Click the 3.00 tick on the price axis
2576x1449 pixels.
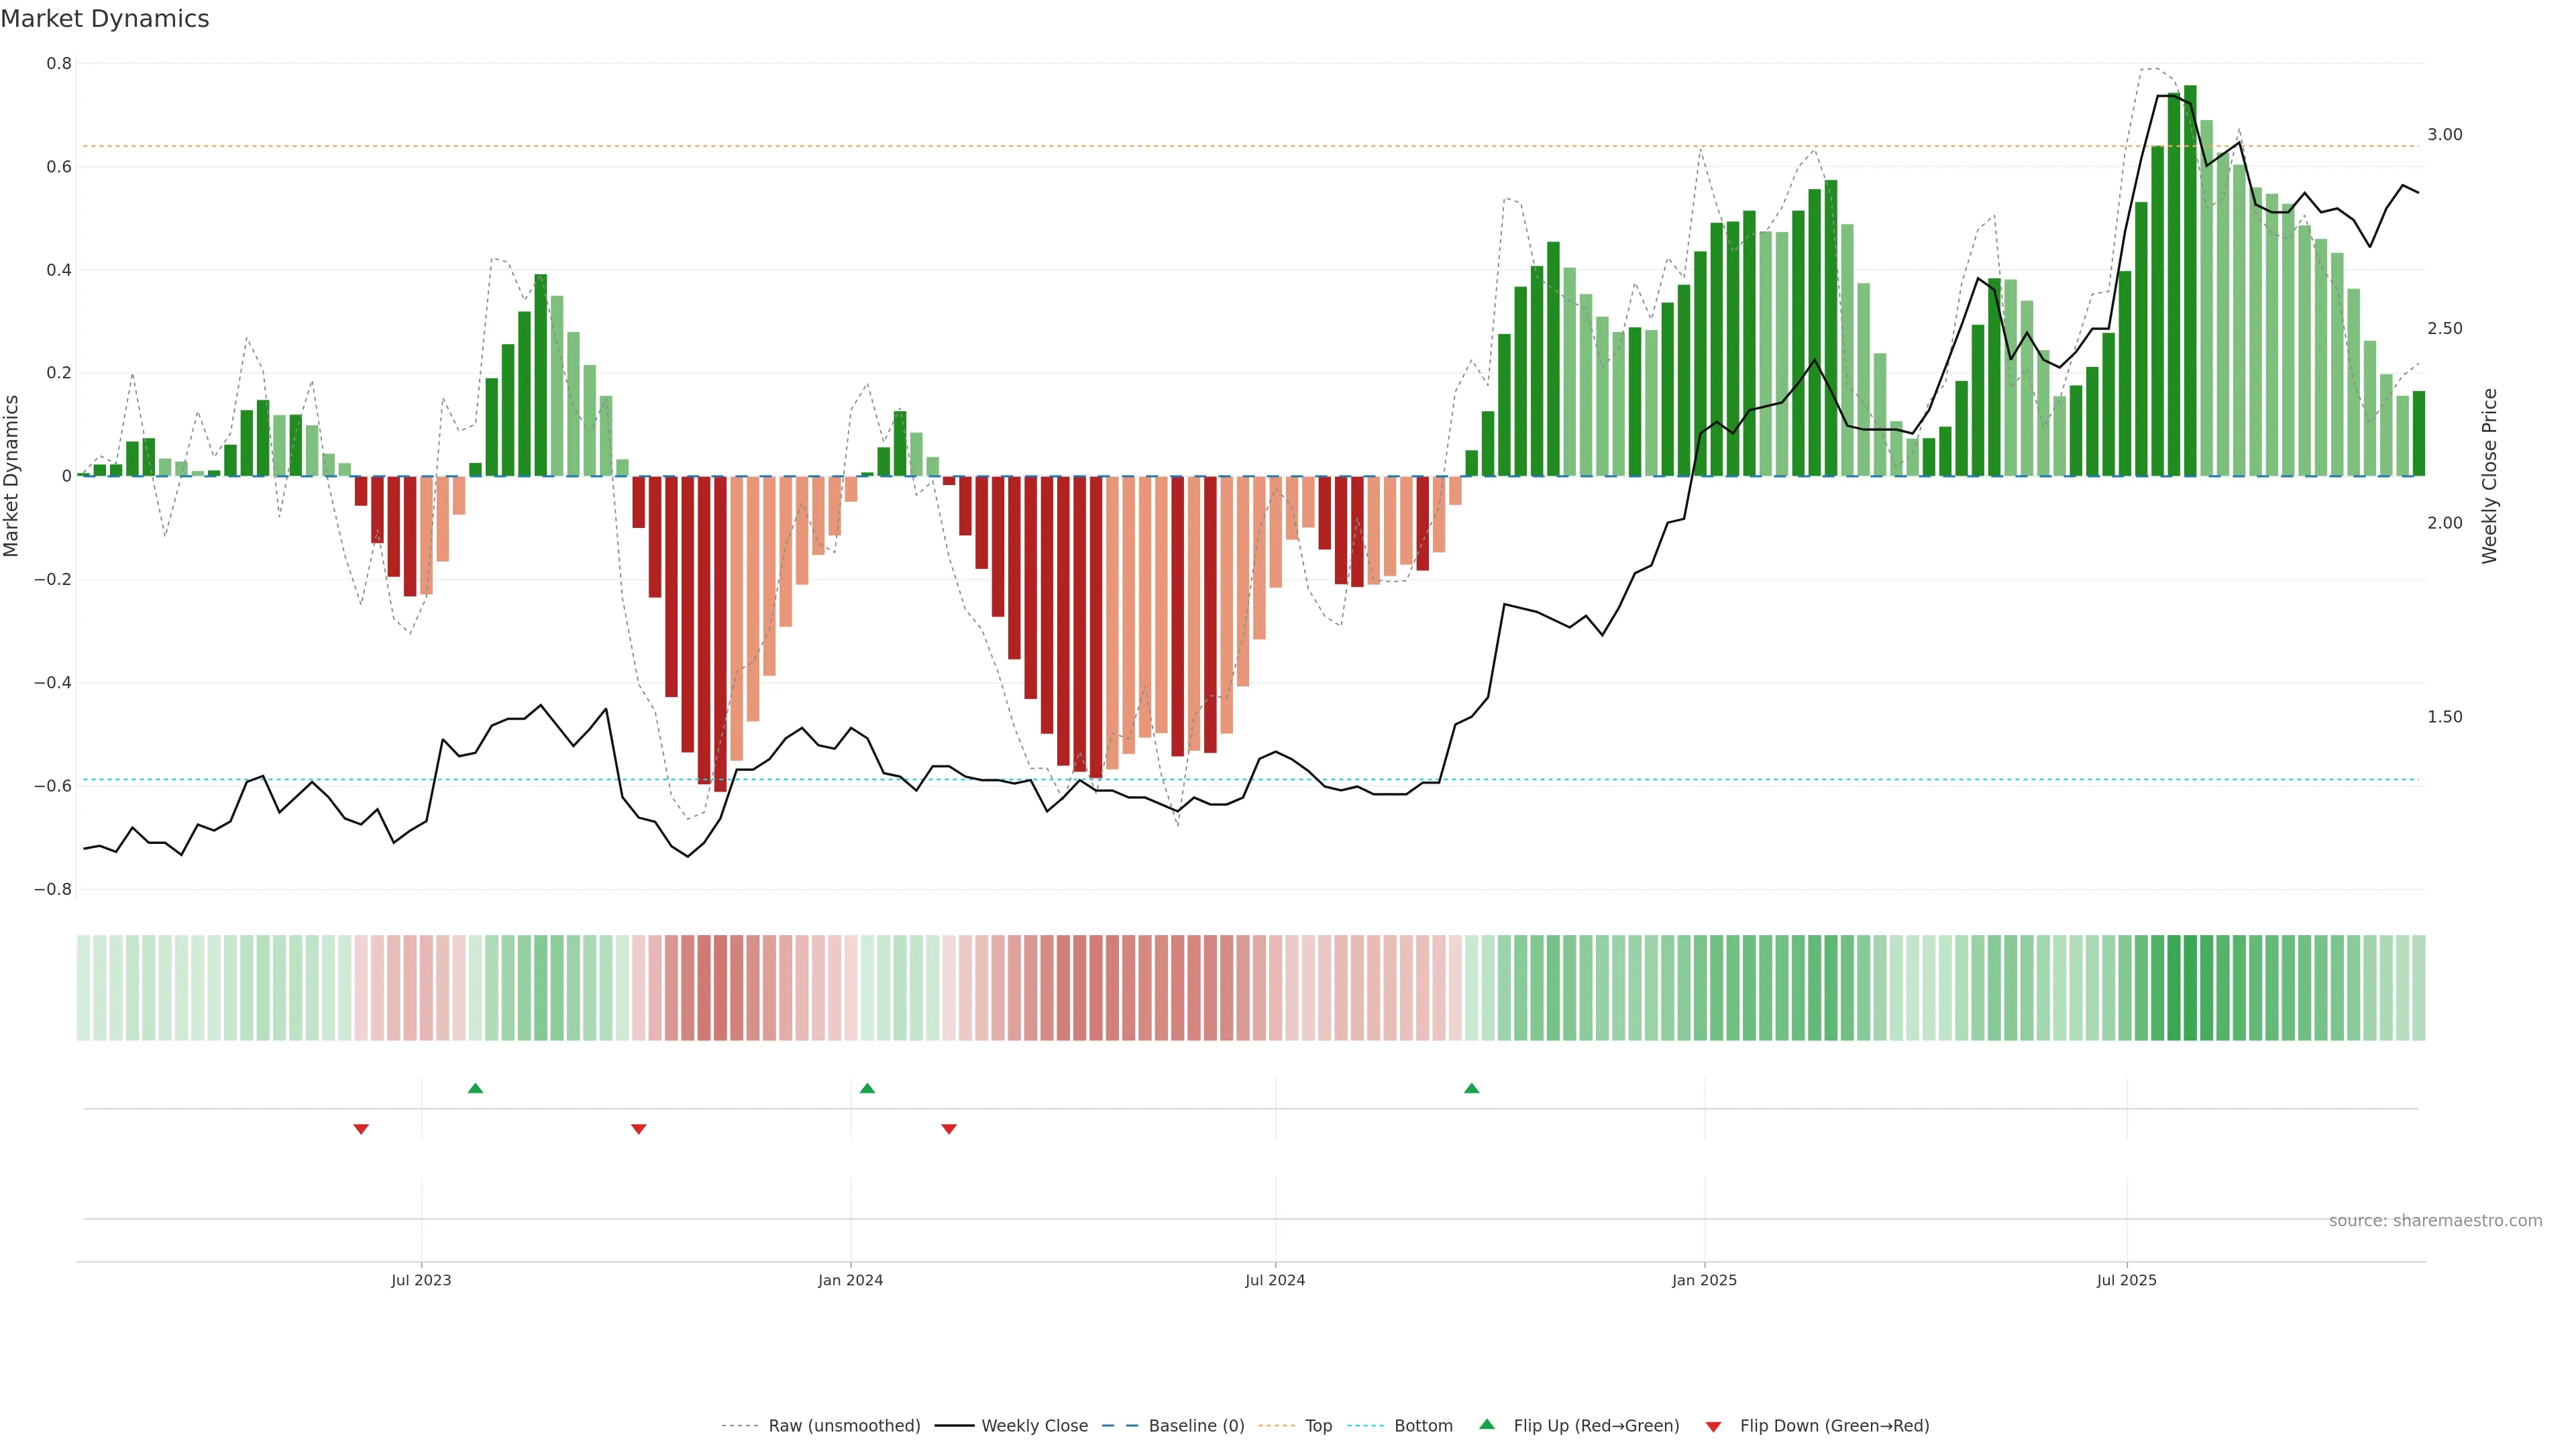click(x=2444, y=135)
